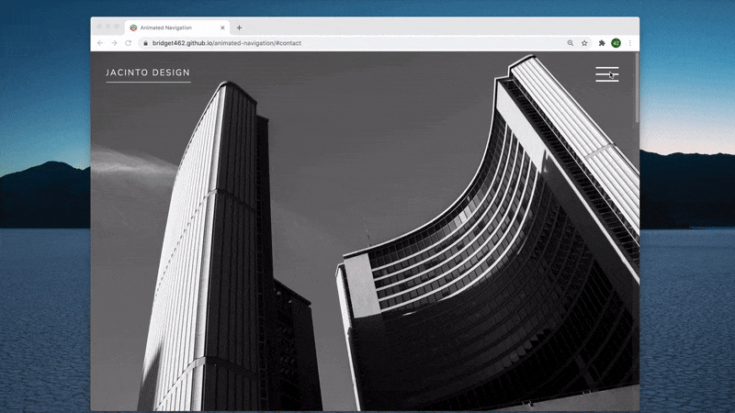Click the lock icon in address bar
The width and height of the screenshot is (735, 413).
[x=146, y=43]
